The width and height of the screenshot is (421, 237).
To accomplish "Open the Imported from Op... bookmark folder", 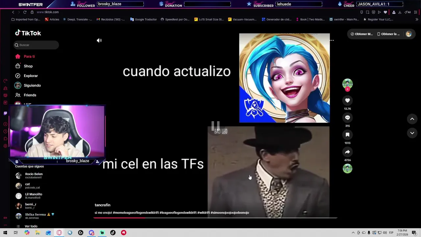I will [x=26, y=19].
